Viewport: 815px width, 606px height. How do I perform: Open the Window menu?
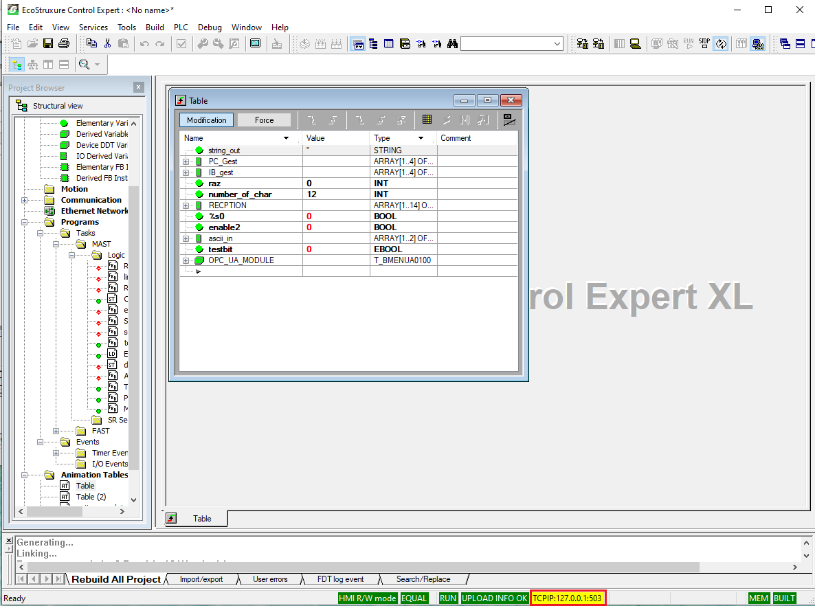coord(247,27)
